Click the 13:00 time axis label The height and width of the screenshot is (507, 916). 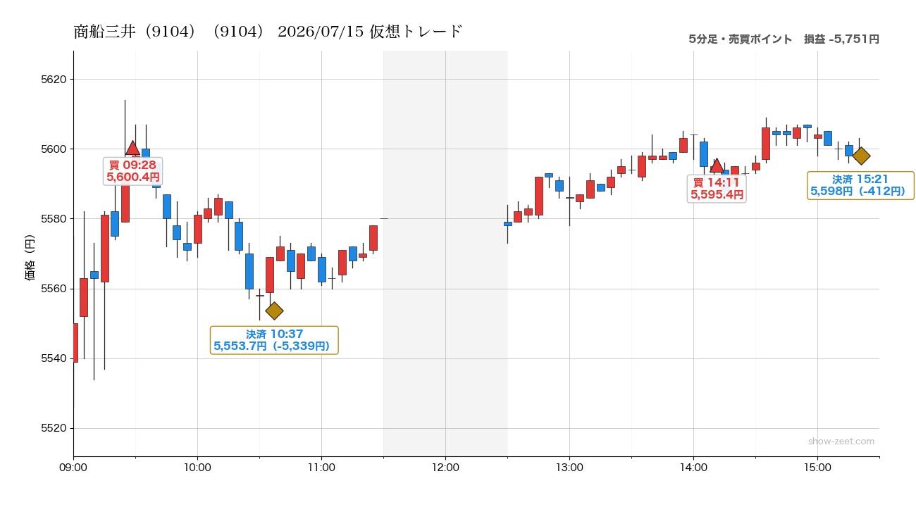[x=569, y=467]
